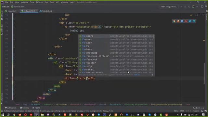Open in Chrome from browser popup
The image size is (208, 117).
pyautogui.click(x=174, y=21)
